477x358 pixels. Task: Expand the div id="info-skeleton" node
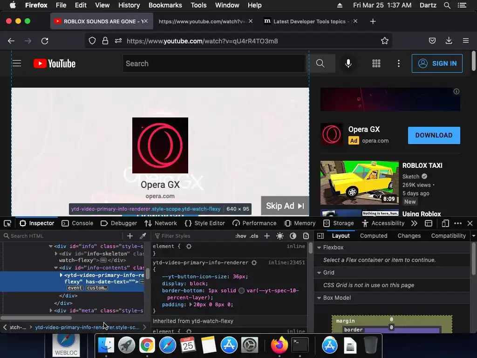point(56,254)
